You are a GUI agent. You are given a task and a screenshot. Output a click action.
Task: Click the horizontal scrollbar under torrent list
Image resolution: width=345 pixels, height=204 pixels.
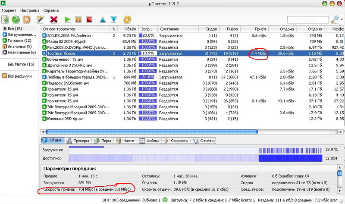(172, 131)
